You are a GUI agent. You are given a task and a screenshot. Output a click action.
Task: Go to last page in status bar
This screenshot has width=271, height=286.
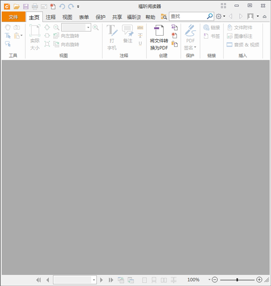pyautogui.click(x=111, y=280)
